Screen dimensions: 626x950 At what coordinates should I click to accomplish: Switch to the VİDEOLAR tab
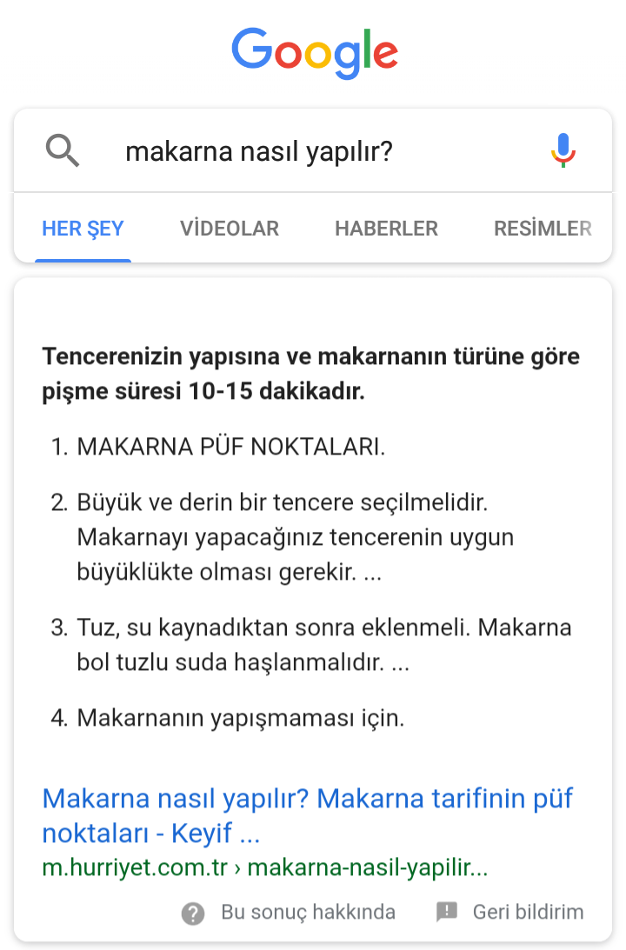pyautogui.click(x=229, y=229)
